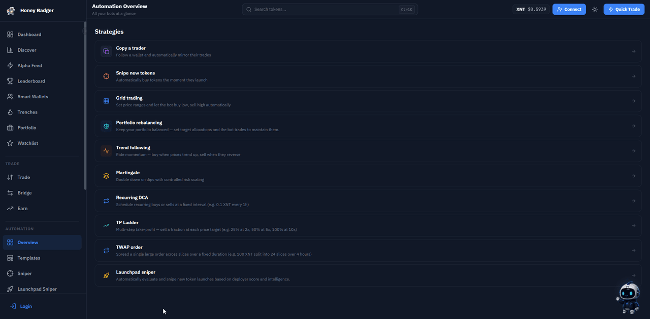
Task: Click the Trade arrows icon
Action: pyautogui.click(x=10, y=177)
